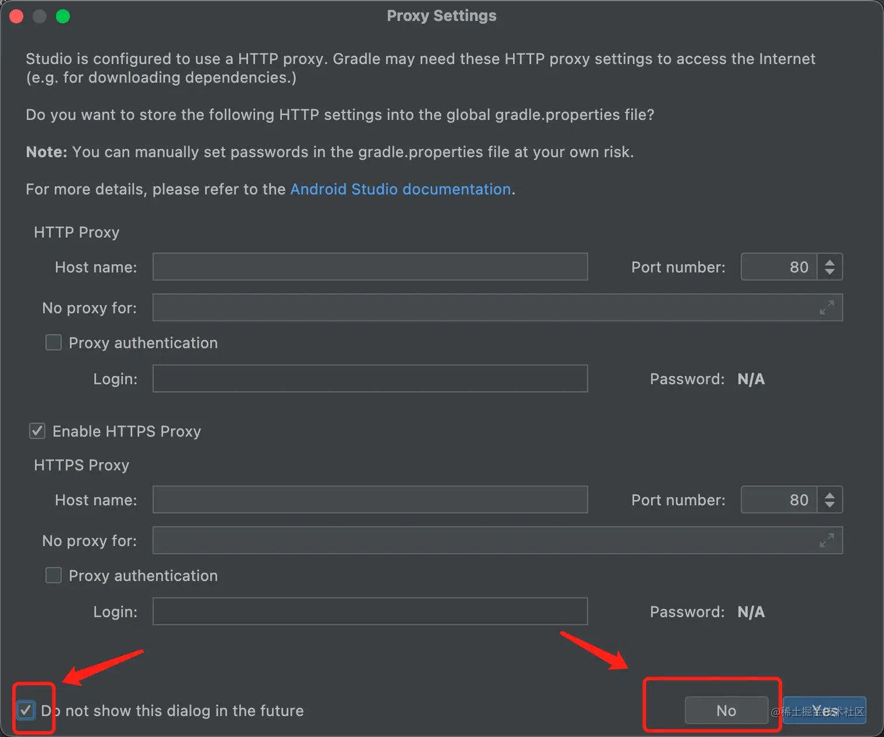The image size is (884, 737).
Task: Increase the HTTP proxy port number
Action: pos(829,262)
